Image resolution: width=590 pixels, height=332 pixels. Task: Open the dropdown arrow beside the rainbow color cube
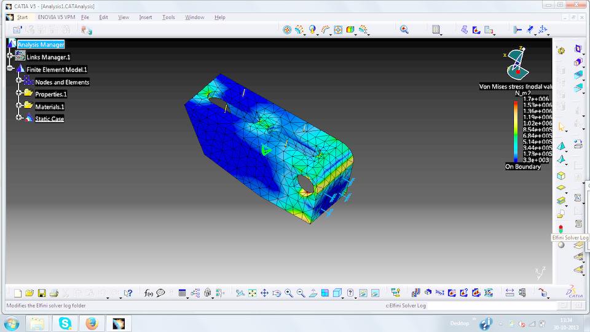tap(356, 34)
